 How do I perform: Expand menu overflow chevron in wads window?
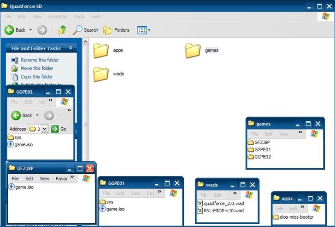(235, 193)
